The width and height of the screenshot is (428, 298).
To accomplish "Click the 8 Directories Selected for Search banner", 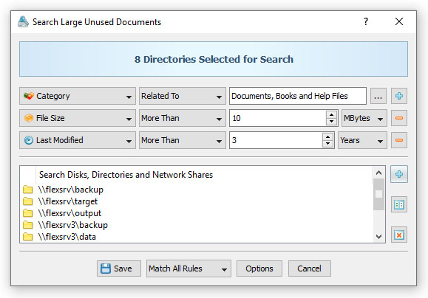I will point(214,59).
